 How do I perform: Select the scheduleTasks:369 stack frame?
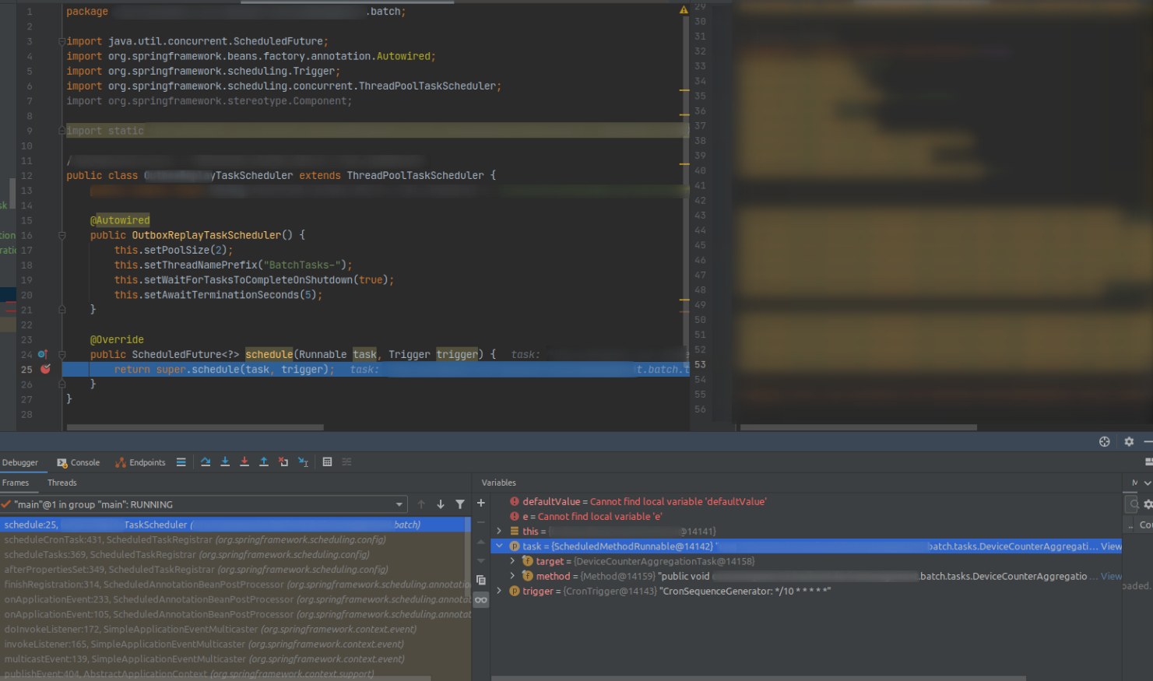click(234, 554)
